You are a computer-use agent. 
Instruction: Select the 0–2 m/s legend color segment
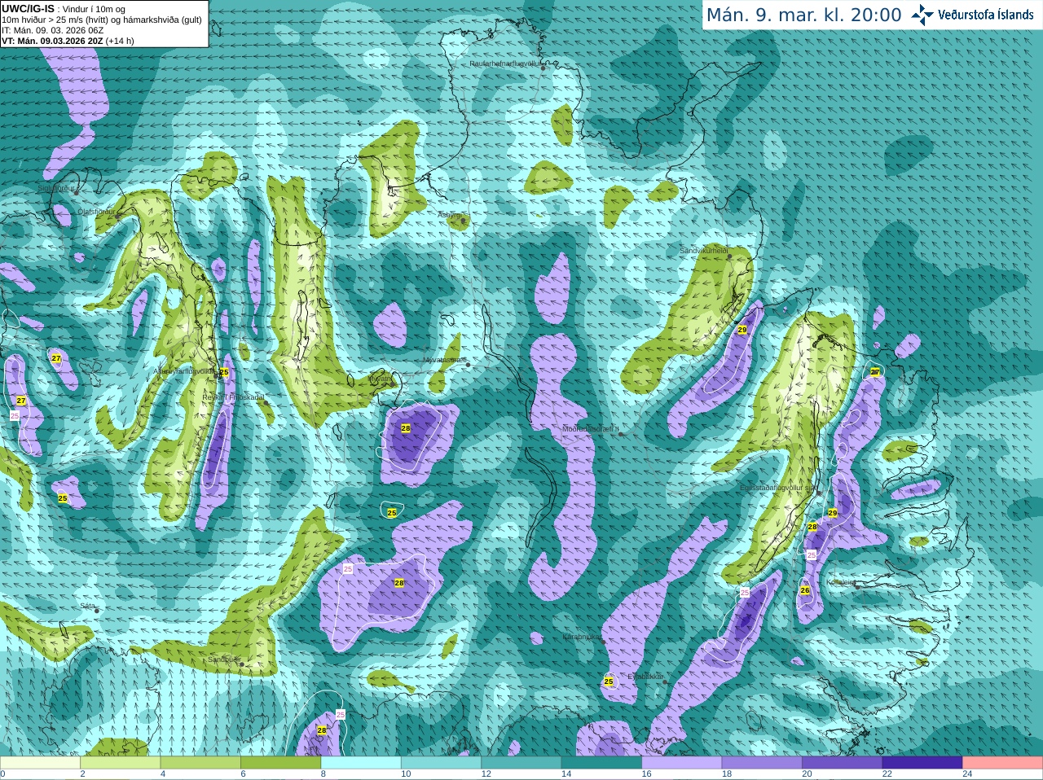pos(40,763)
